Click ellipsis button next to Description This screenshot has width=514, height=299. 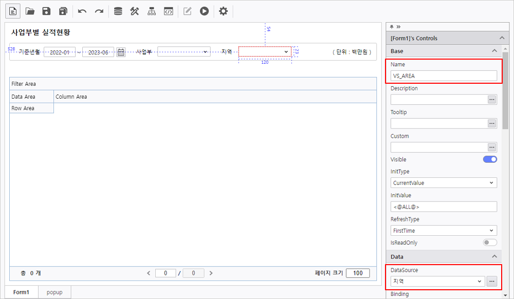492,100
